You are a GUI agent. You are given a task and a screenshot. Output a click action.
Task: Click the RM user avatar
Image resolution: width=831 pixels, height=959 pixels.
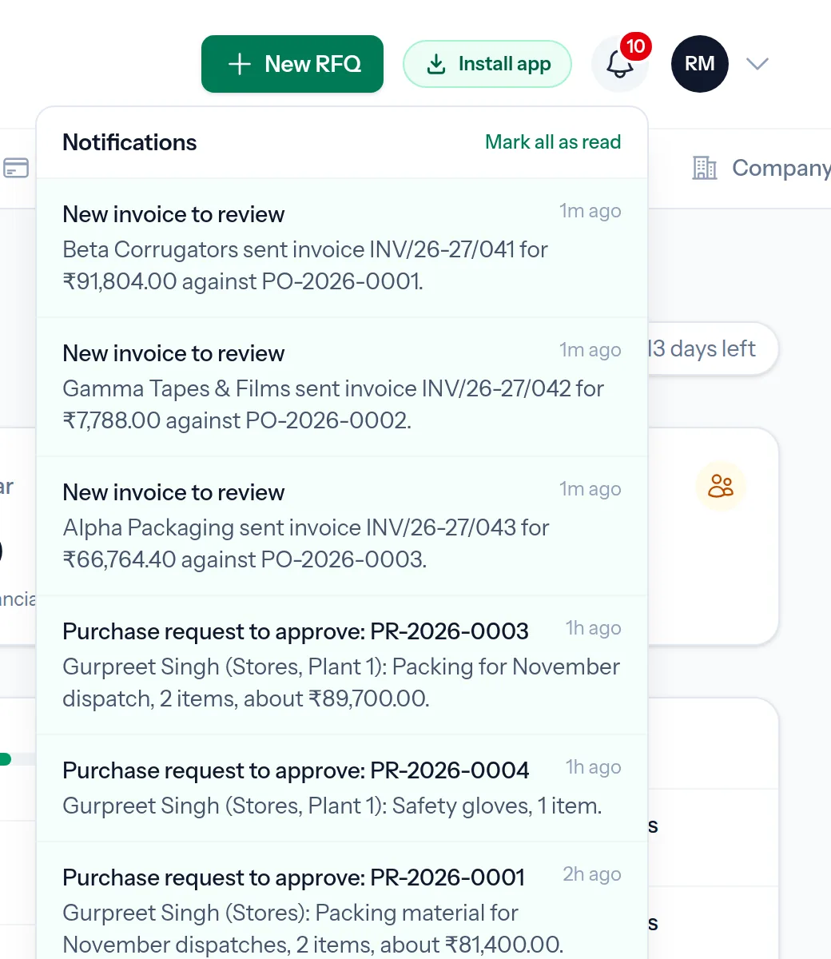[x=700, y=64]
